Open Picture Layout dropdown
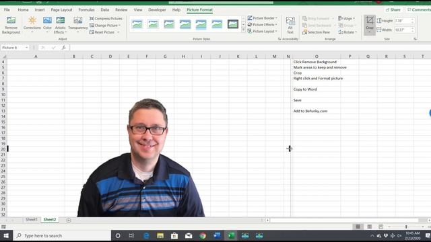This screenshot has height=242, width=431. [263, 32]
